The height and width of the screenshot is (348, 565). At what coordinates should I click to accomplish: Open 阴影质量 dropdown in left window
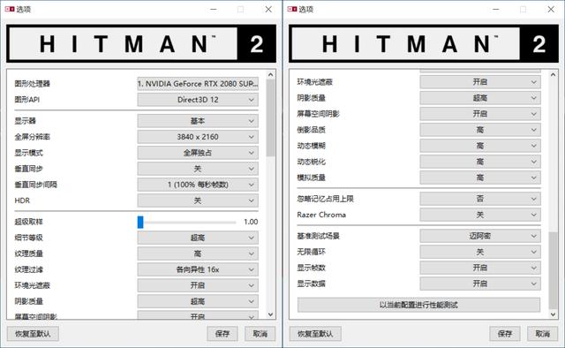(198, 301)
